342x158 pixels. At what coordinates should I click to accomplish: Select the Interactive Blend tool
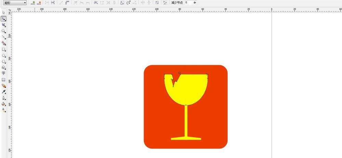(3, 86)
